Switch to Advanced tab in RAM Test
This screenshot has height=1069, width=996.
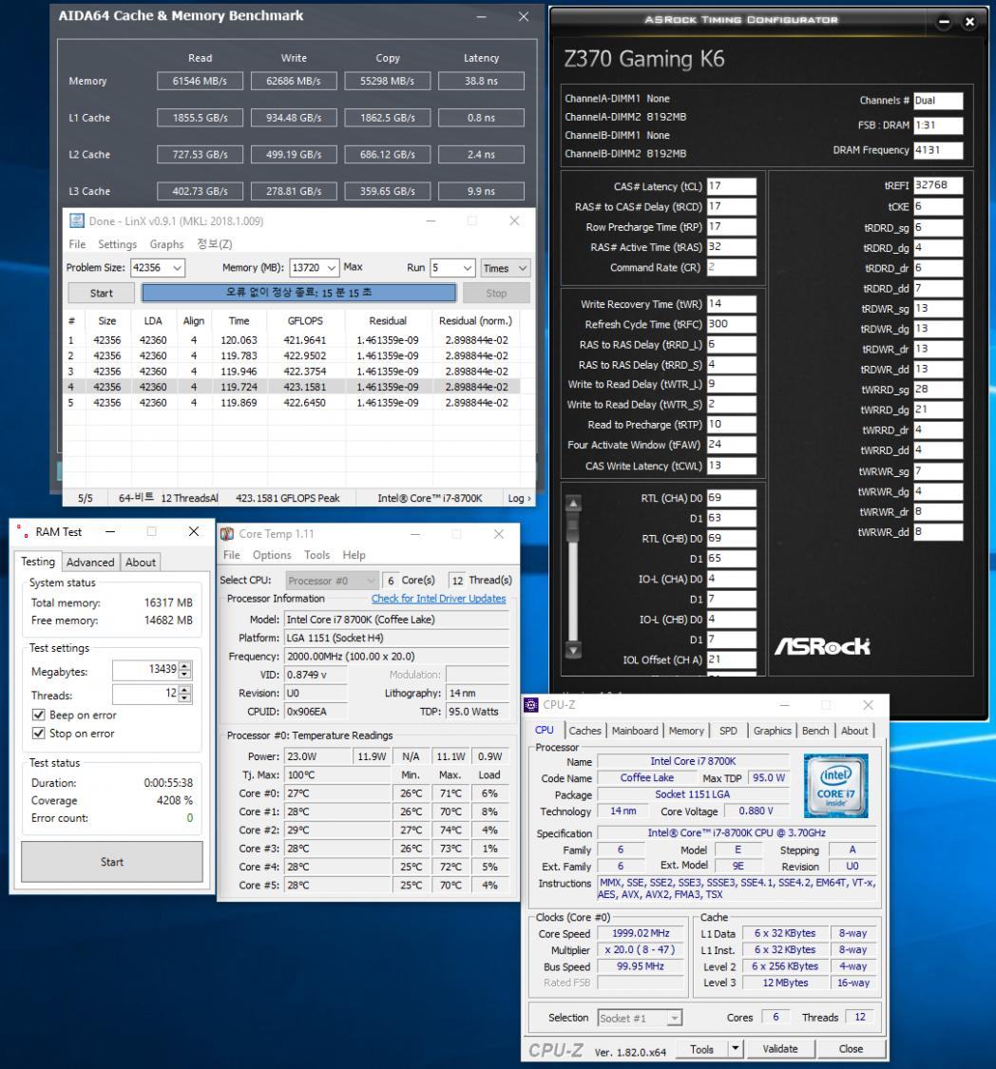click(x=90, y=563)
